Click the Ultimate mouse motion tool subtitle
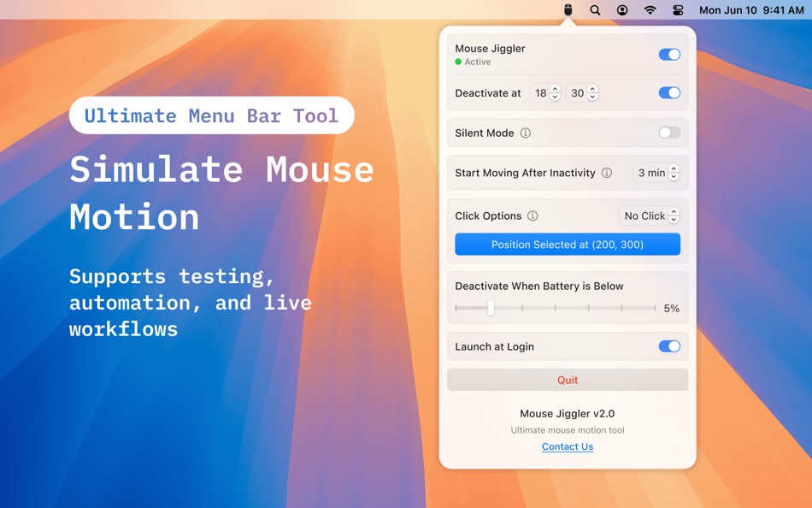This screenshot has width=812, height=508. [x=568, y=430]
